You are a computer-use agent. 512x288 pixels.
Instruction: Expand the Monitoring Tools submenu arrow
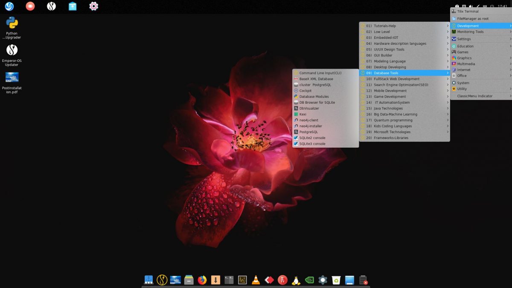pyautogui.click(x=510, y=32)
